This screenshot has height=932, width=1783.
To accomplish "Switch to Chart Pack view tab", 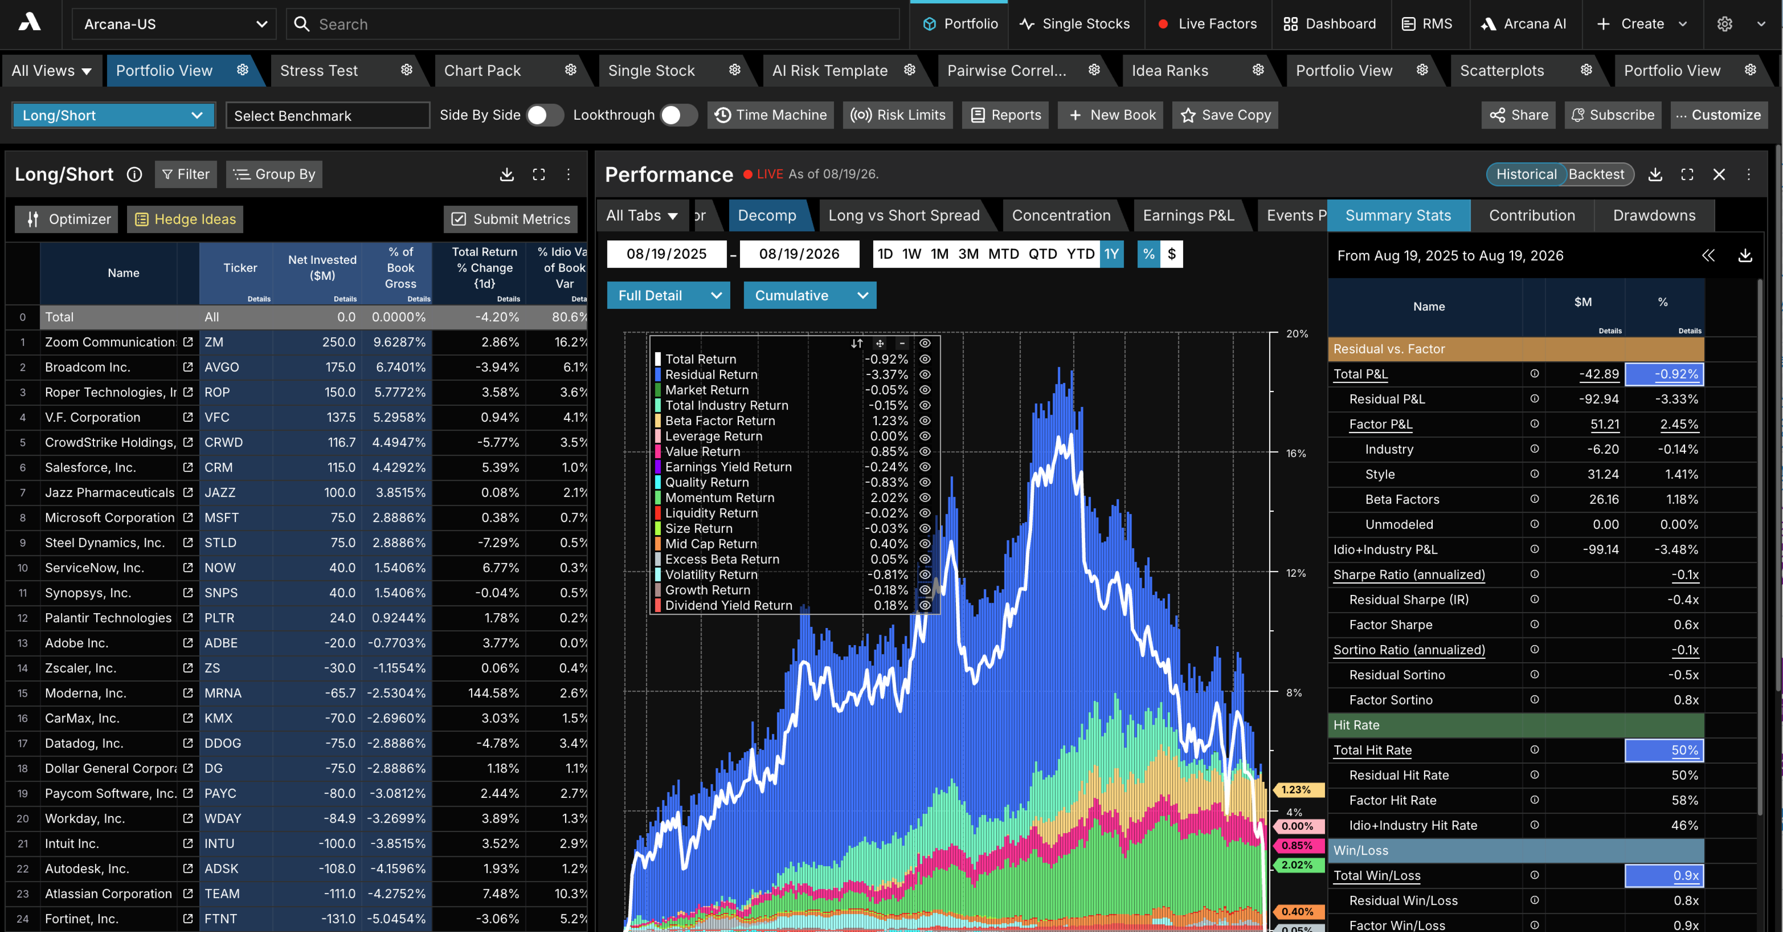I will click(x=483, y=70).
